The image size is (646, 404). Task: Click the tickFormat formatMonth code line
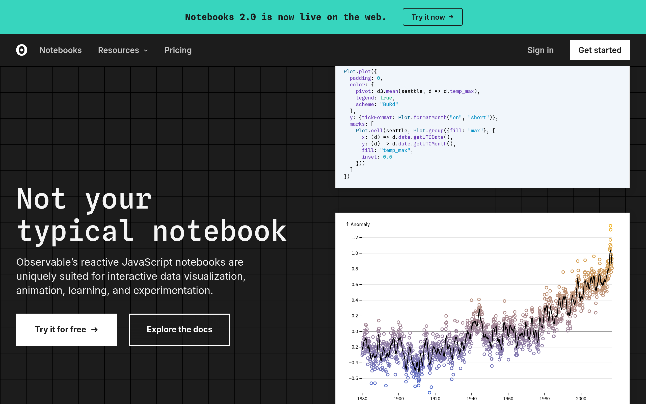point(424,118)
